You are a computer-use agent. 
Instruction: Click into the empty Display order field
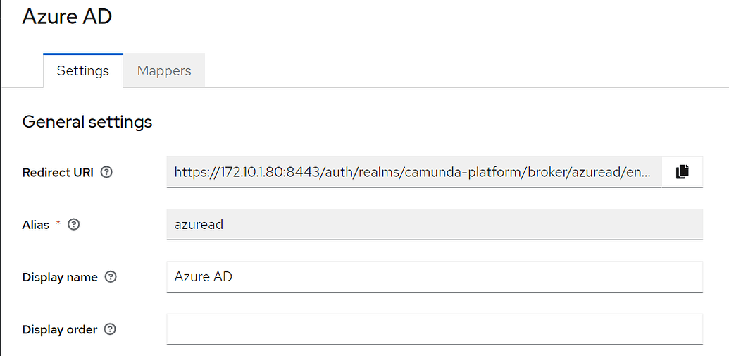(x=435, y=329)
